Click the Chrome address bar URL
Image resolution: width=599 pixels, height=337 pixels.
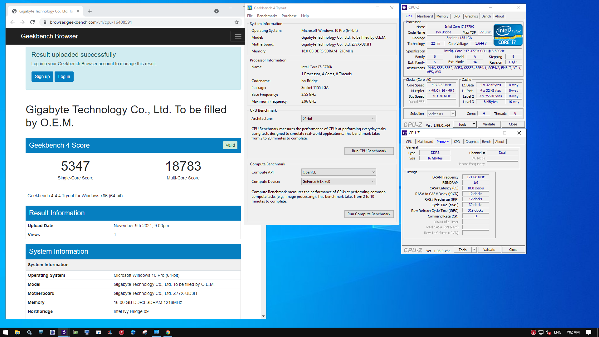91,22
